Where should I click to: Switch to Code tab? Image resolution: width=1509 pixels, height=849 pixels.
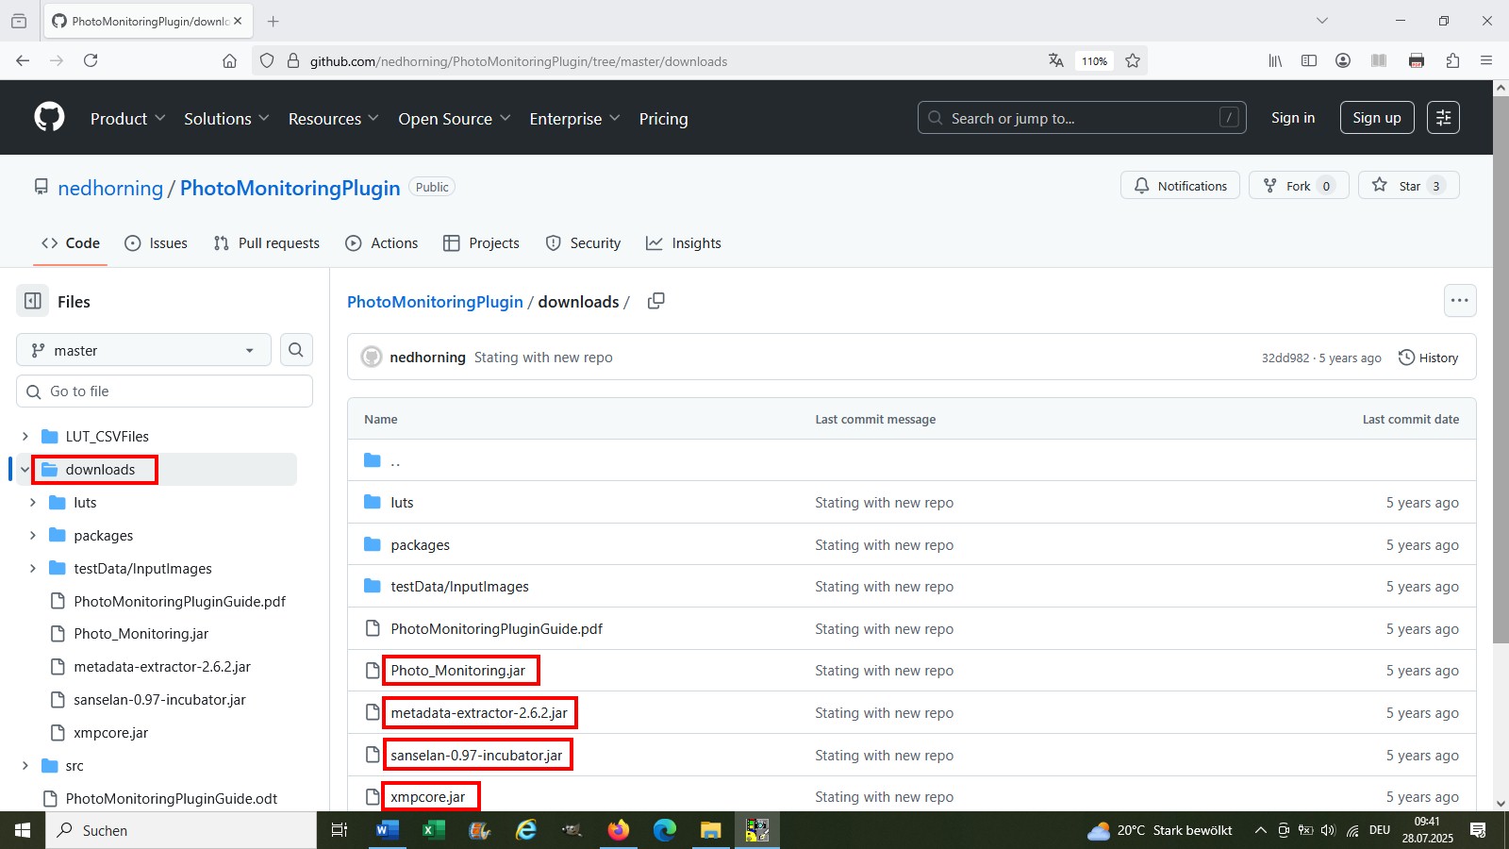coord(71,242)
